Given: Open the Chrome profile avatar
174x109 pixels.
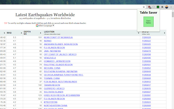Looking at the screenshot, I should coord(167,7).
